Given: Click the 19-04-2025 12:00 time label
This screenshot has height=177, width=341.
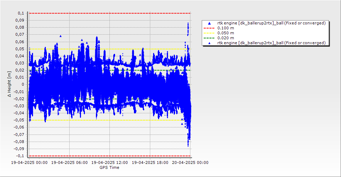Looking at the screenshot, I should coord(110,162).
